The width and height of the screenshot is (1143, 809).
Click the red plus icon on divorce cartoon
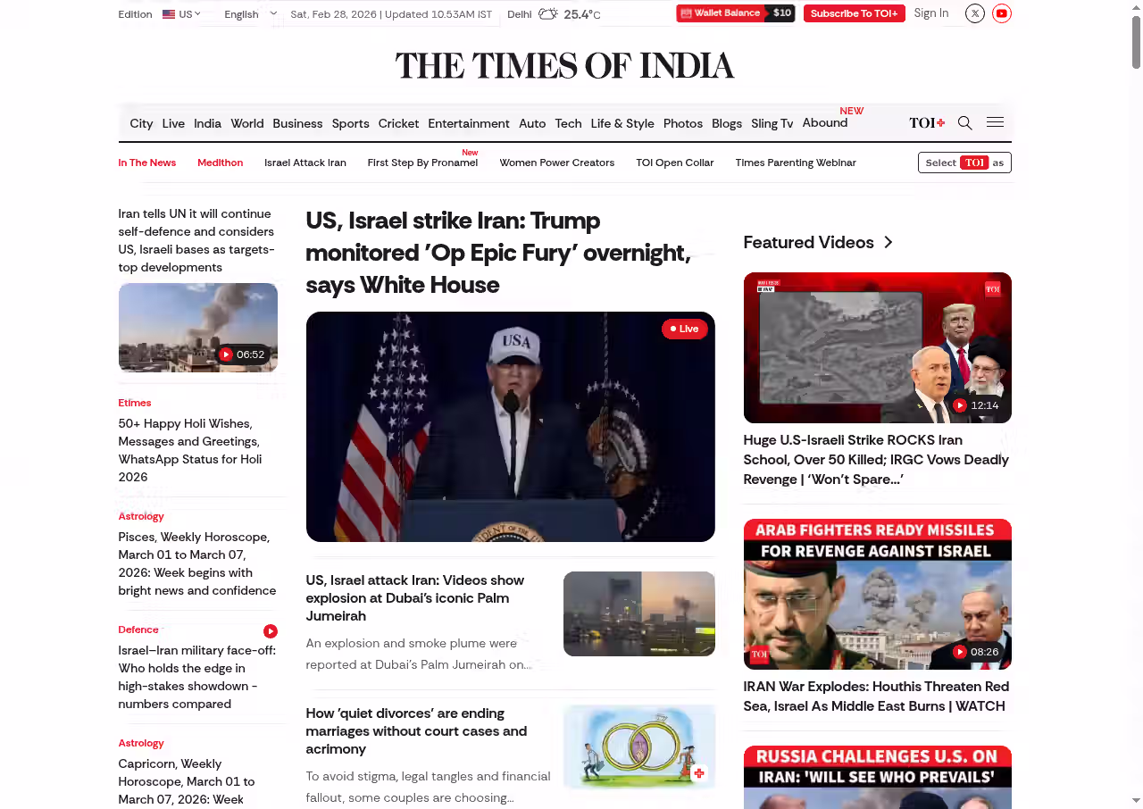699,773
